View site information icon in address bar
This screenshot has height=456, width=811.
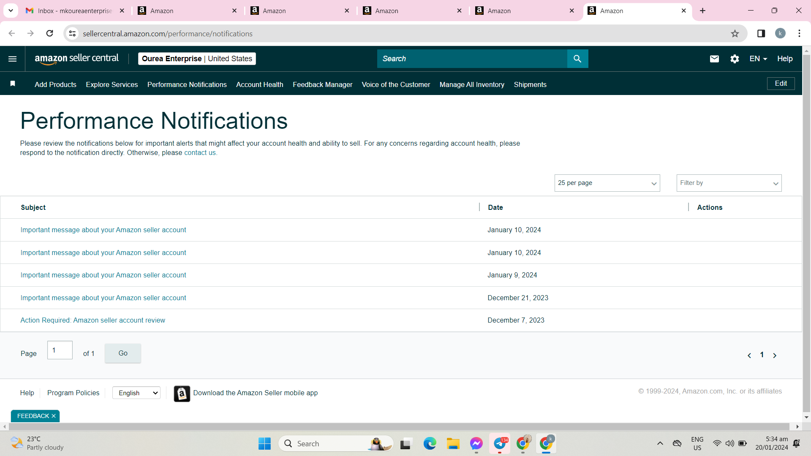coord(72,33)
